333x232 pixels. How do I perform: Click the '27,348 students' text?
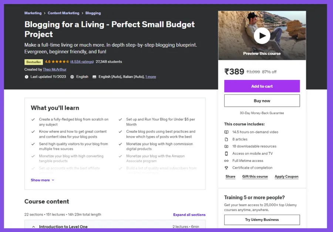[x=109, y=62]
